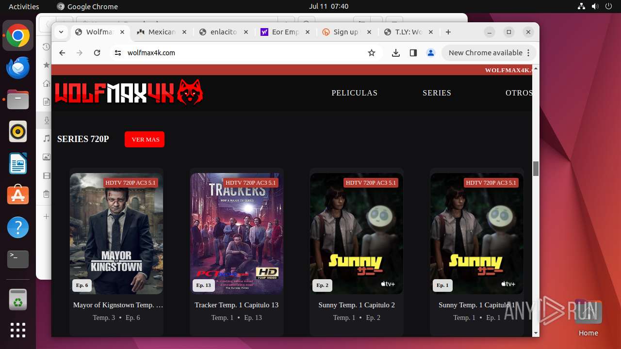Open the PELICULAS menu
This screenshot has height=349, width=621.
coord(355,93)
